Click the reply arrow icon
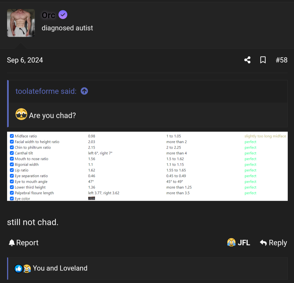 (x=263, y=242)
